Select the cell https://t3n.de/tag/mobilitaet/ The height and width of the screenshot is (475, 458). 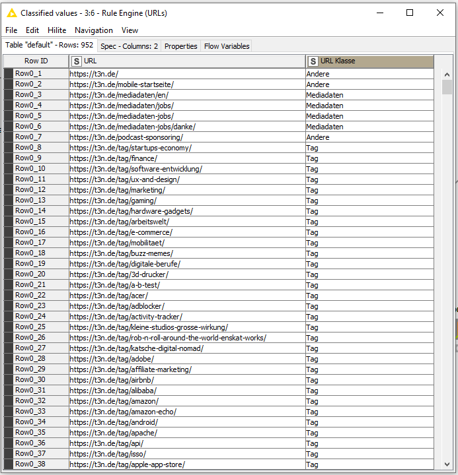[187, 243]
